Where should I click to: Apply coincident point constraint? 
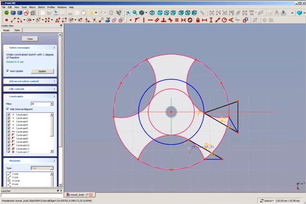click(131, 20)
